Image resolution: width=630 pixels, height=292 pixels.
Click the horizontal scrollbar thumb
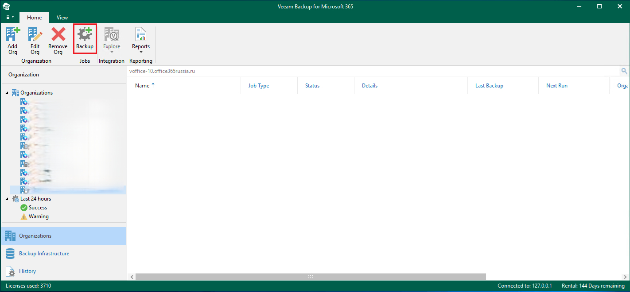point(311,277)
